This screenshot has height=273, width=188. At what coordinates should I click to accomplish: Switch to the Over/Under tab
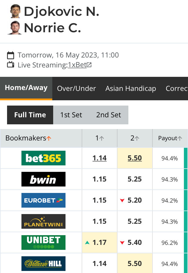[x=76, y=89]
